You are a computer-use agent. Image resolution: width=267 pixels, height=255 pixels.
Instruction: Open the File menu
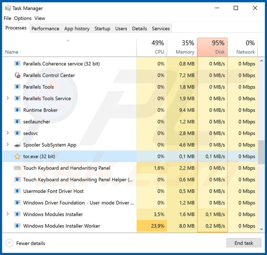(7, 18)
